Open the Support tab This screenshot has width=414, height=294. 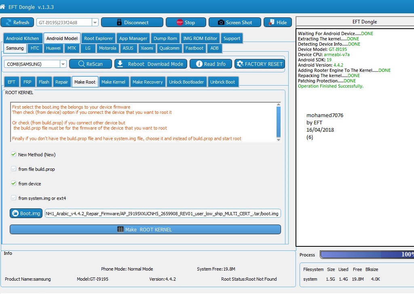(x=232, y=38)
